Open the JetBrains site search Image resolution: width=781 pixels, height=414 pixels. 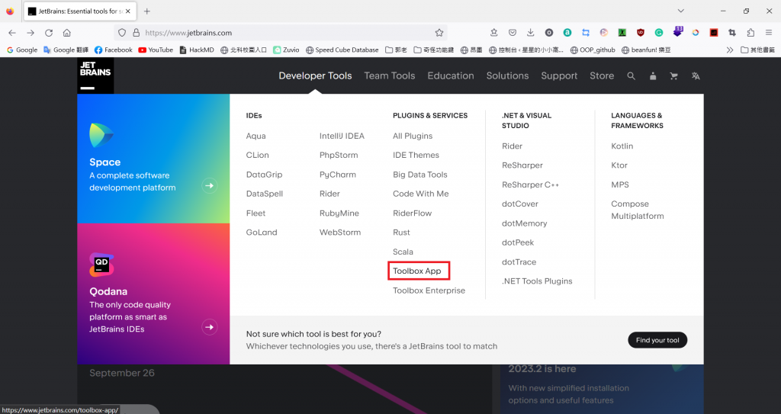[631, 76]
